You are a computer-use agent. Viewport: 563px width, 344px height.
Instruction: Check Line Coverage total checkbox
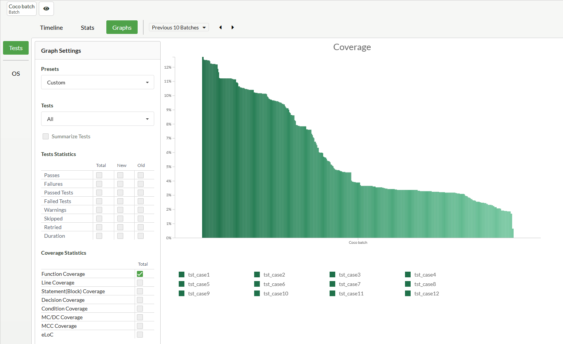[140, 283]
